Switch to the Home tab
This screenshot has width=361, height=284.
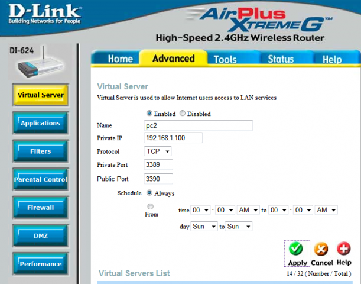tap(116, 59)
